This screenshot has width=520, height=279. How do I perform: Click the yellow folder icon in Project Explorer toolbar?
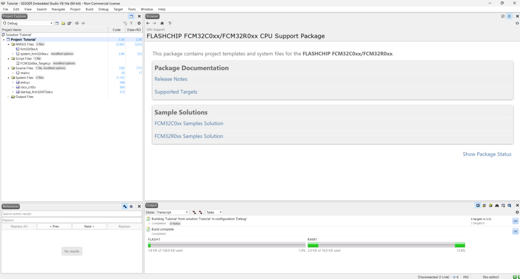pyautogui.click(x=63, y=23)
